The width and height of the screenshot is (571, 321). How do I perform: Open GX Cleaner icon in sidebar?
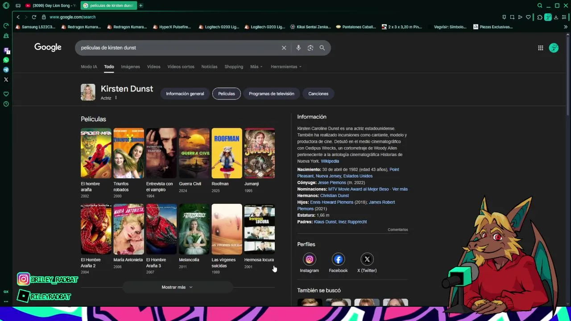click(6, 35)
